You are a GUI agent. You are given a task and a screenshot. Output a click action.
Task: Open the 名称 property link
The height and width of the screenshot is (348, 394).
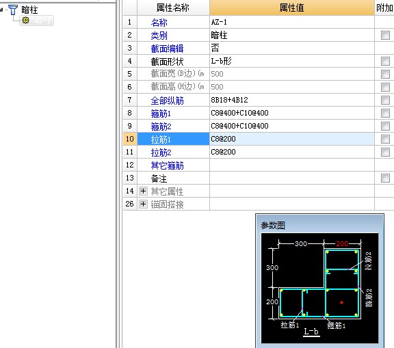[x=159, y=23]
